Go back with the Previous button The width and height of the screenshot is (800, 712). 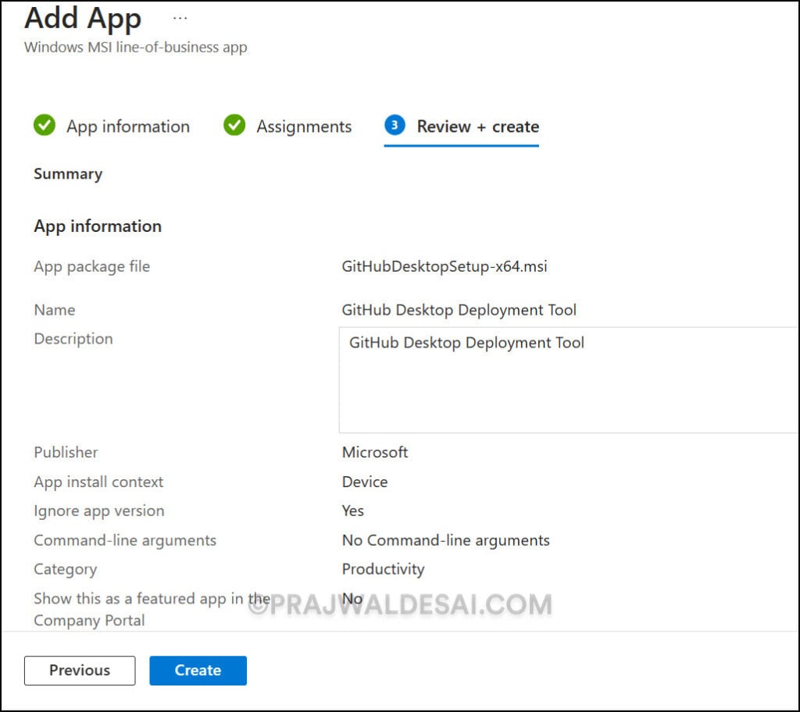(80, 670)
